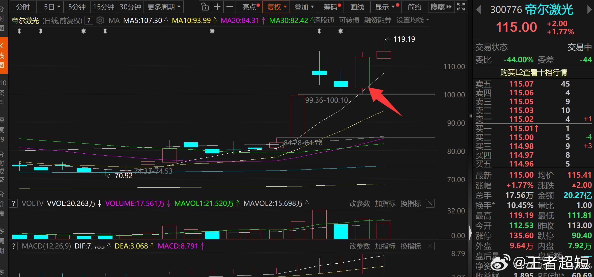Close the VOLTV indicator panel
This screenshot has height=277, width=594.
[430, 203]
